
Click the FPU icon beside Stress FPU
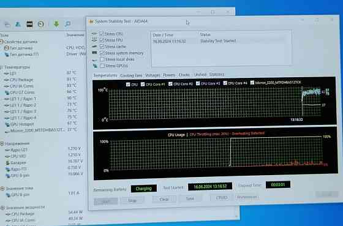94,40
